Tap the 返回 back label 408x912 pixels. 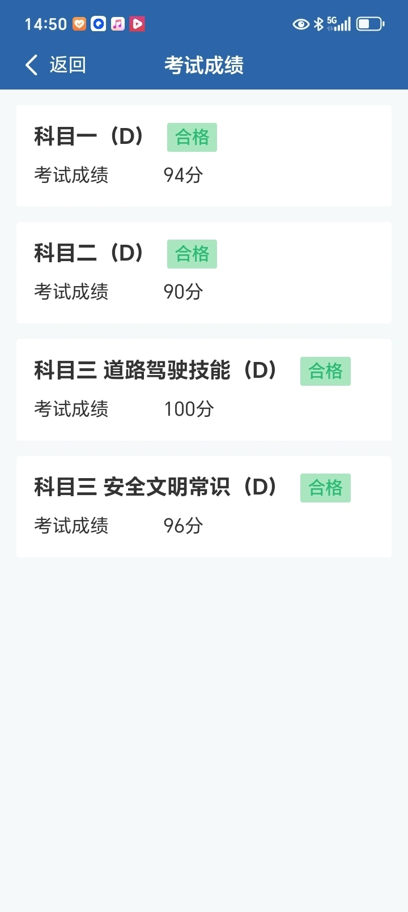(x=67, y=65)
